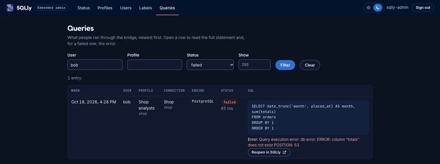
Task: Click the Oct 18, 2026, 4:28 PM timestamp
Action: (x=94, y=102)
